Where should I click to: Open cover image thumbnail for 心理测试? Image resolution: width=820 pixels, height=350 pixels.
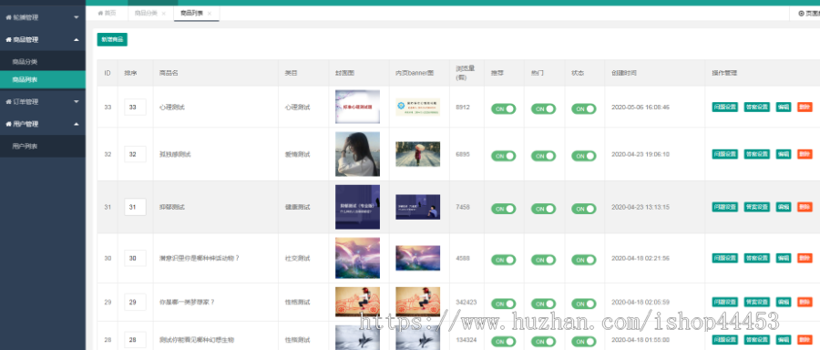(x=358, y=107)
